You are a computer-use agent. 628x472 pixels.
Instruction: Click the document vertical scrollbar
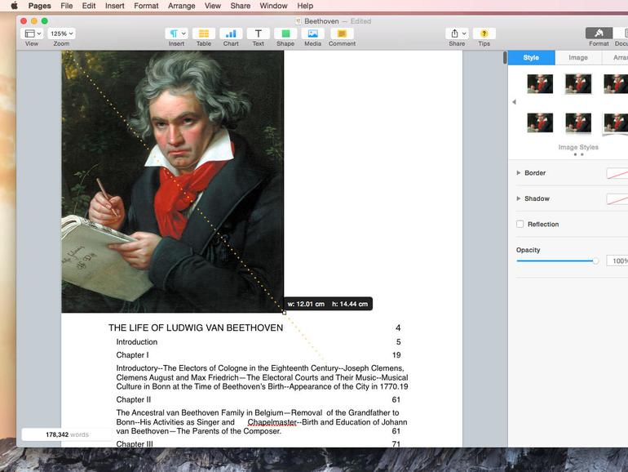pyautogui.click(x=505, y=58)
